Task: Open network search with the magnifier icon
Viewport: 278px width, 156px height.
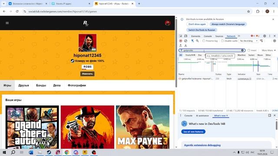Action: tap(197, 41)
